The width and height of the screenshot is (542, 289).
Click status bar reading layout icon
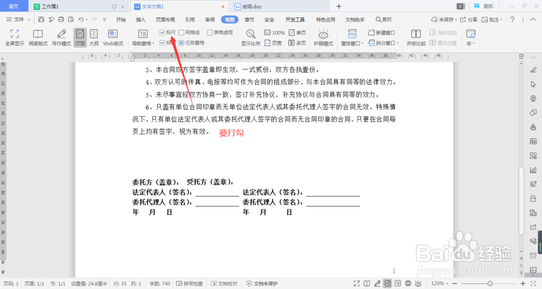[x=367, y=284]
